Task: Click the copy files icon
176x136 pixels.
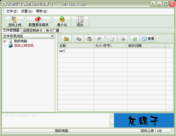Action: tap(78, 39)
